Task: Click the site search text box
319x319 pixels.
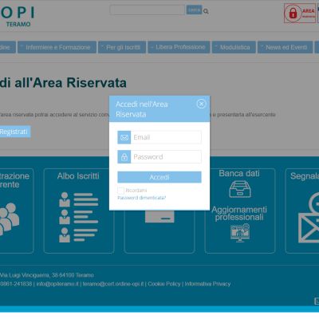Action: point(148,10)
